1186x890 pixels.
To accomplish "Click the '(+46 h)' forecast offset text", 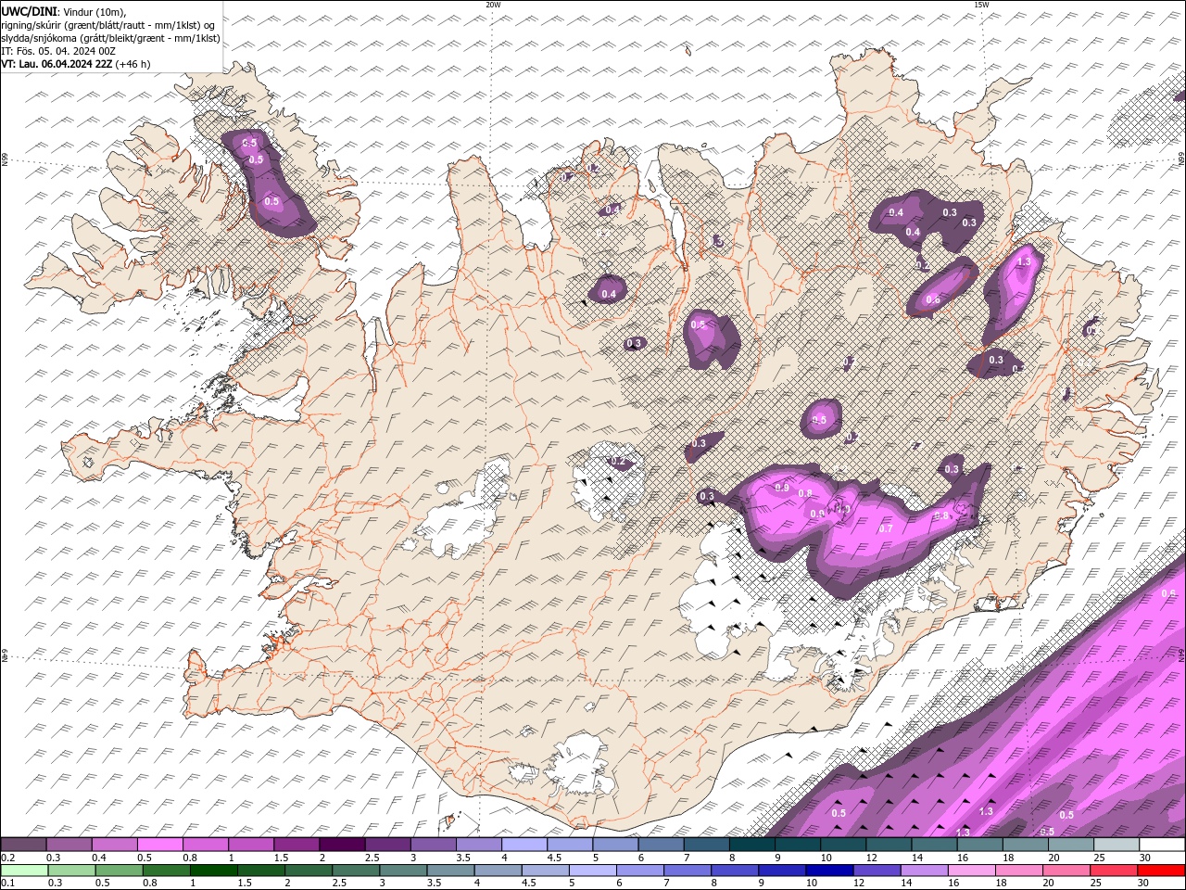I will click(133, 64).
